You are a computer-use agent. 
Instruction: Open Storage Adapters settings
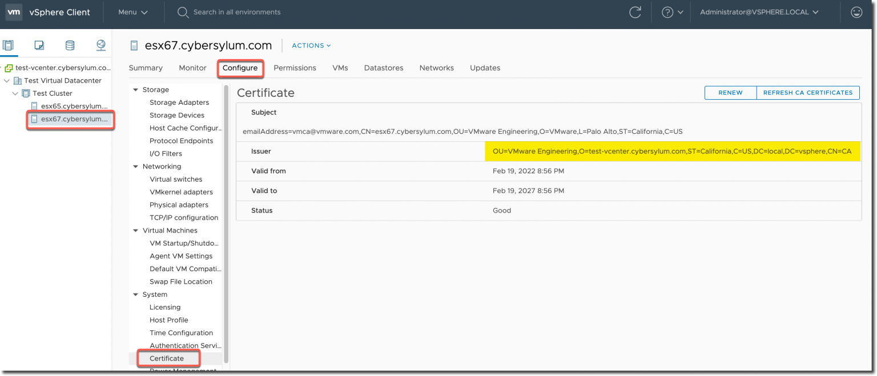(x=179, y=103)
